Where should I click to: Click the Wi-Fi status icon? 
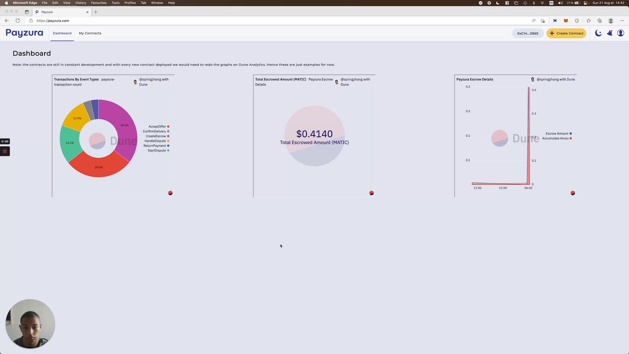click(543, 3)
